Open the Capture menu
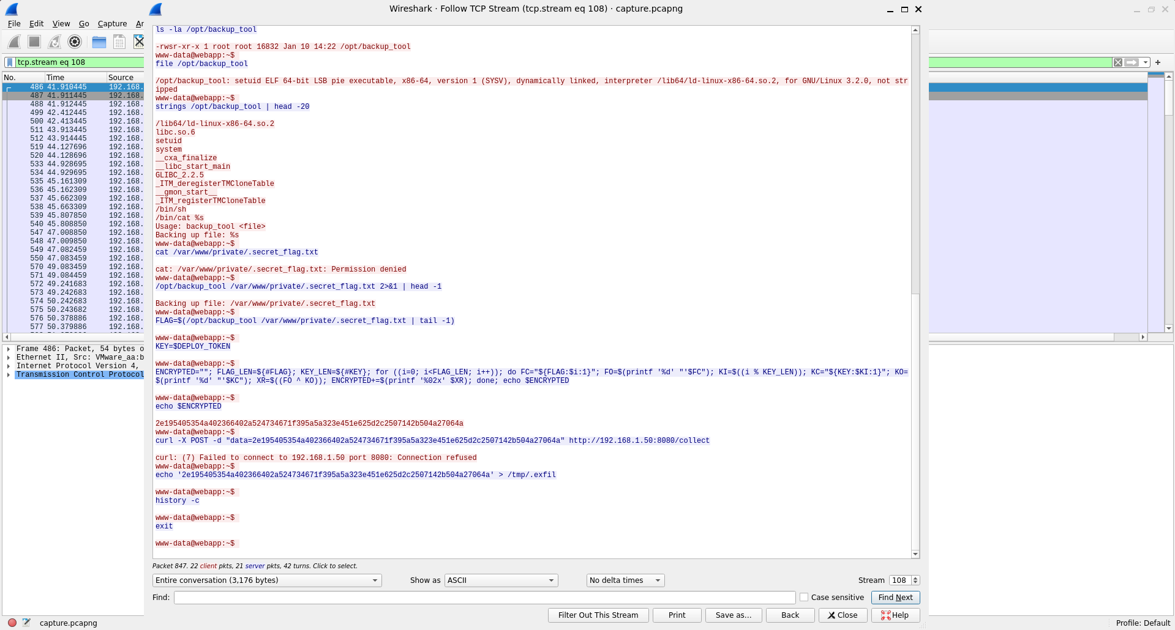 [113, 24]
